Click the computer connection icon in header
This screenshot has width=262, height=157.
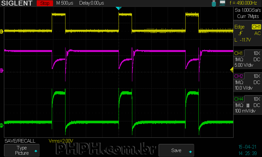pos(222,3)
